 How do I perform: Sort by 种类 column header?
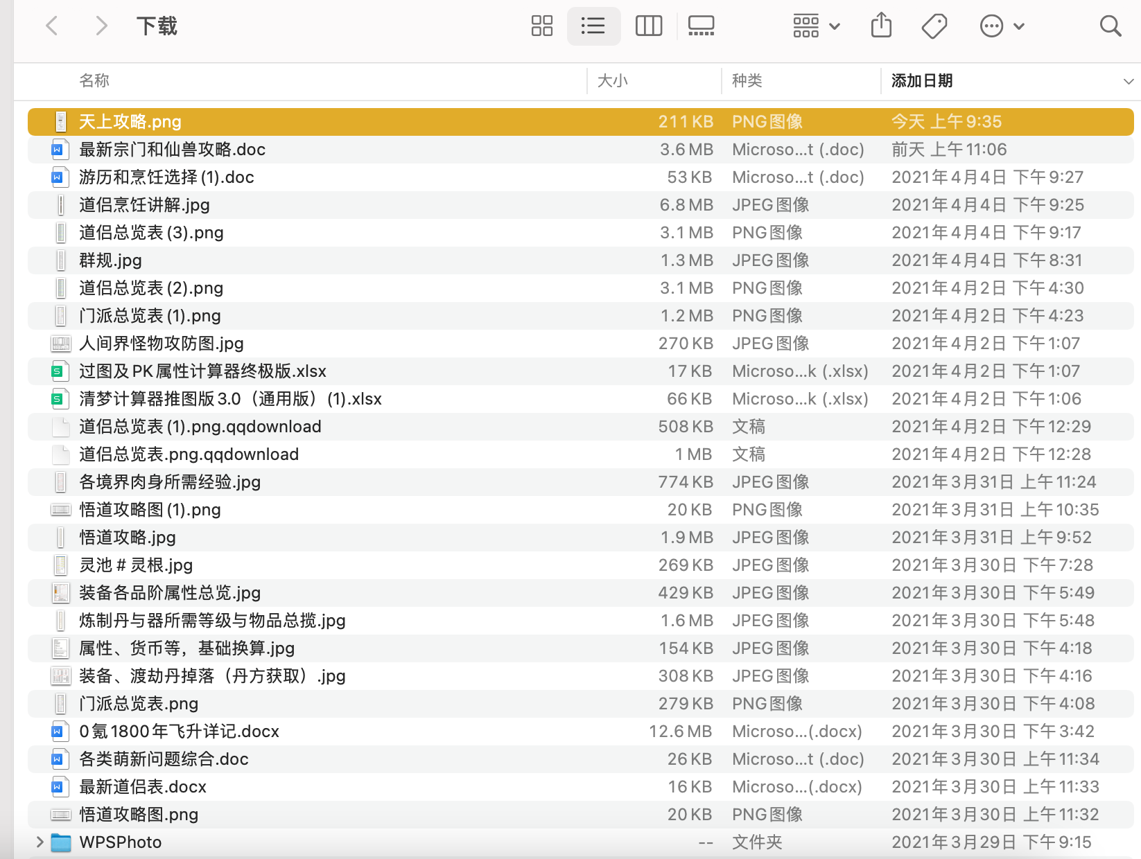click(x=747, y=81)
